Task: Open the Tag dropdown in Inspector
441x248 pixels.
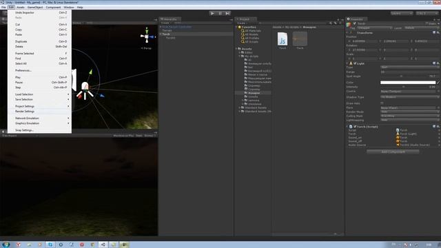Action: click(374, 28)
